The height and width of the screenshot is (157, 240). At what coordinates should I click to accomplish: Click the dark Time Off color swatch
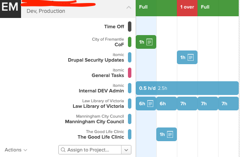pyautogui.click(x=130, y=27)
